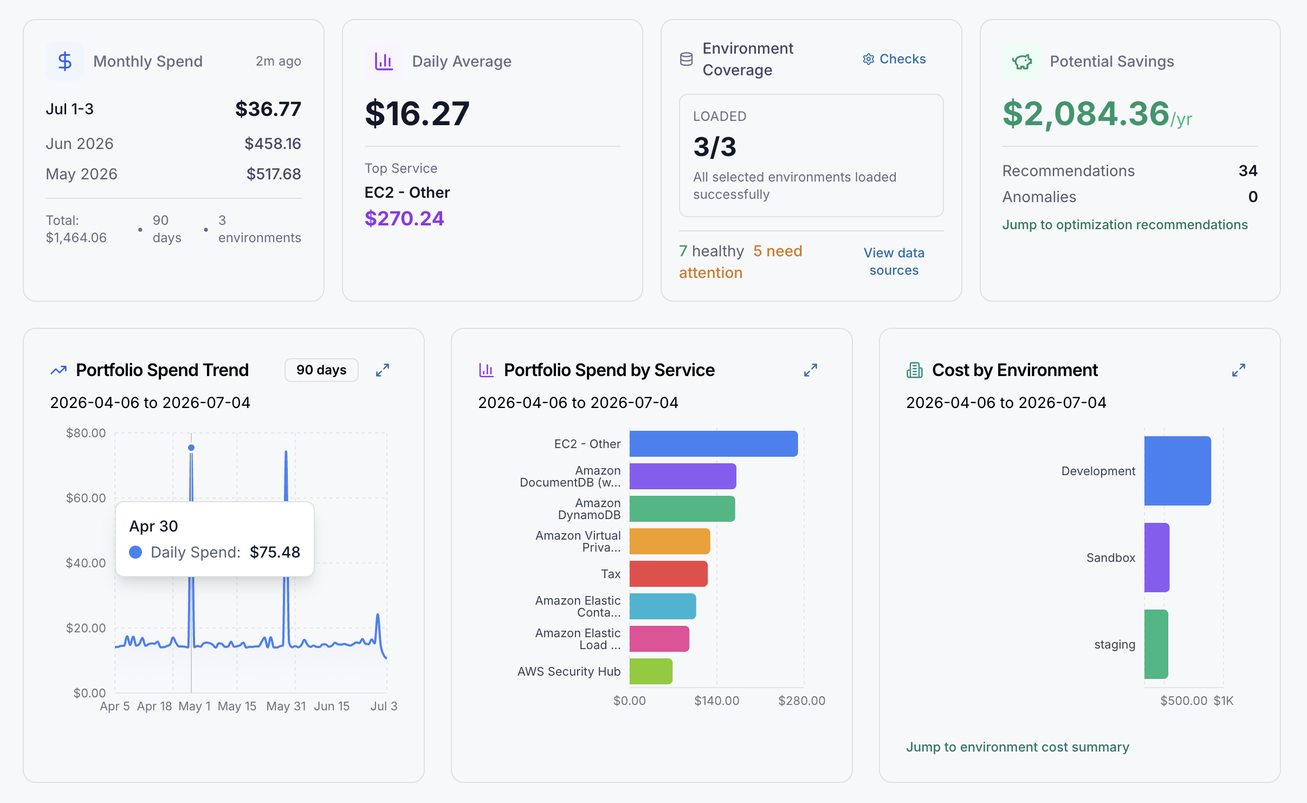Screen dimensions: 1307x803
Task: Click the $2,084.36/yr savings figure
Action: [x=1097, y=114]
